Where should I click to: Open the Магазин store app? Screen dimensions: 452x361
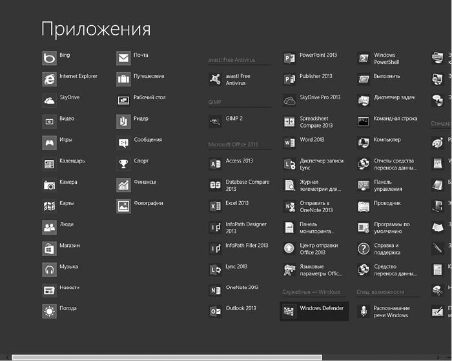[x=49, y=248]
